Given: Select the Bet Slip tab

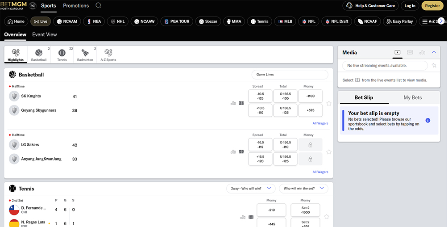Looking at the screenshot, I should (x=364, y=97).
